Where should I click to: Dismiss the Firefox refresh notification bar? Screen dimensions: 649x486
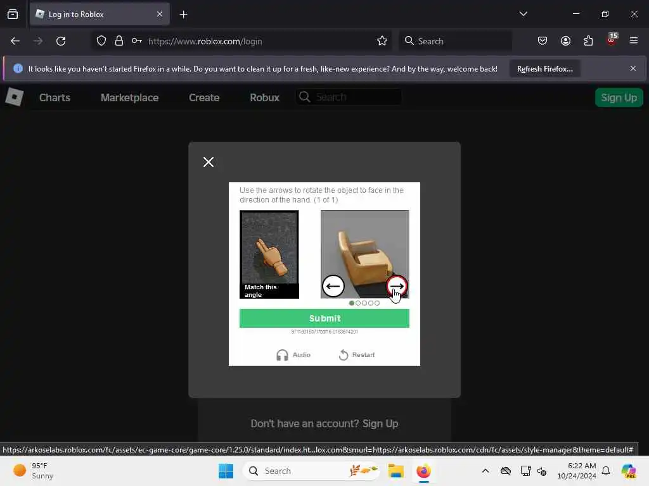click(633, 68)
